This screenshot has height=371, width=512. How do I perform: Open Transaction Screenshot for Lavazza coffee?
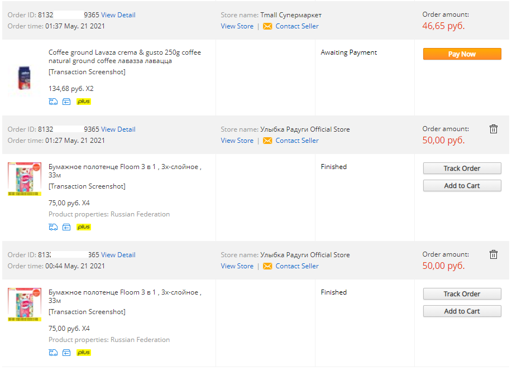coord(87,72)
